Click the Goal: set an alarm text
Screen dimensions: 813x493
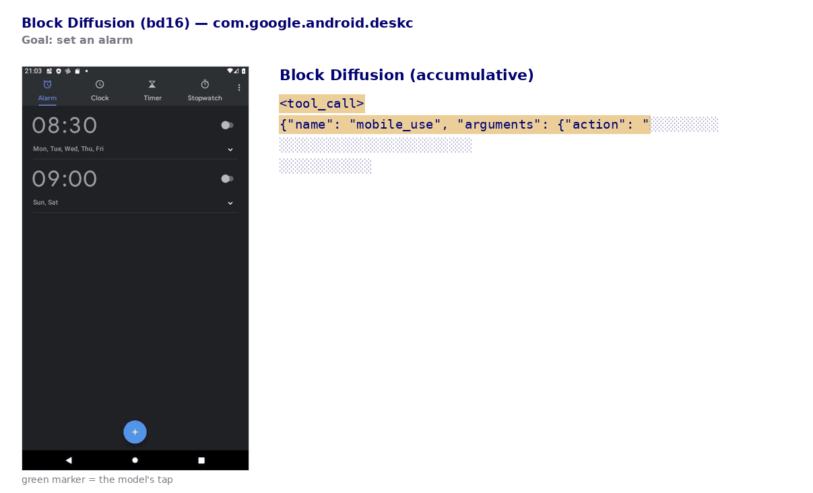pos(77,40)
